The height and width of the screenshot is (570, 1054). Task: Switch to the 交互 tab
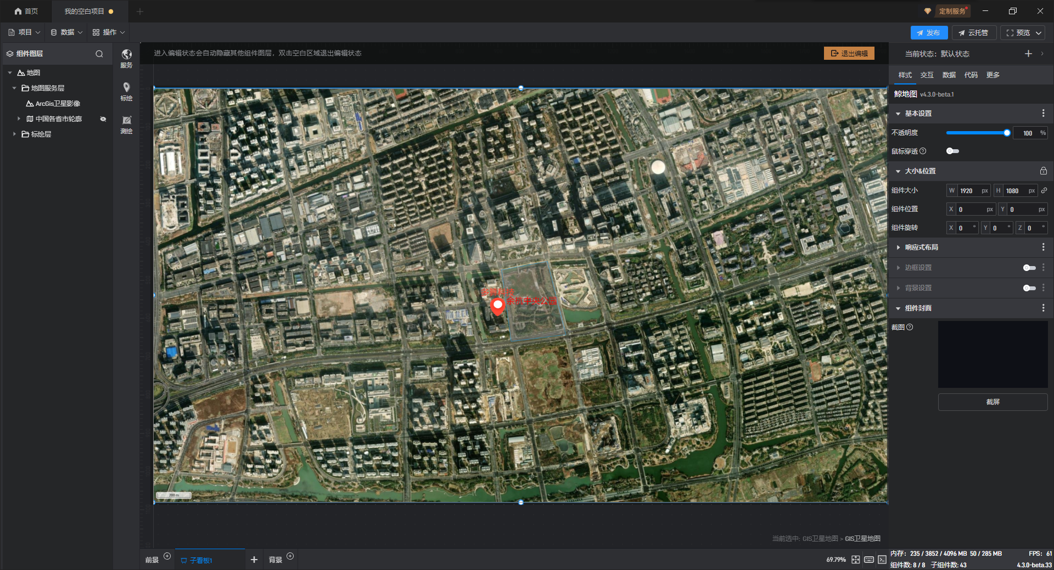pos(927,75)
